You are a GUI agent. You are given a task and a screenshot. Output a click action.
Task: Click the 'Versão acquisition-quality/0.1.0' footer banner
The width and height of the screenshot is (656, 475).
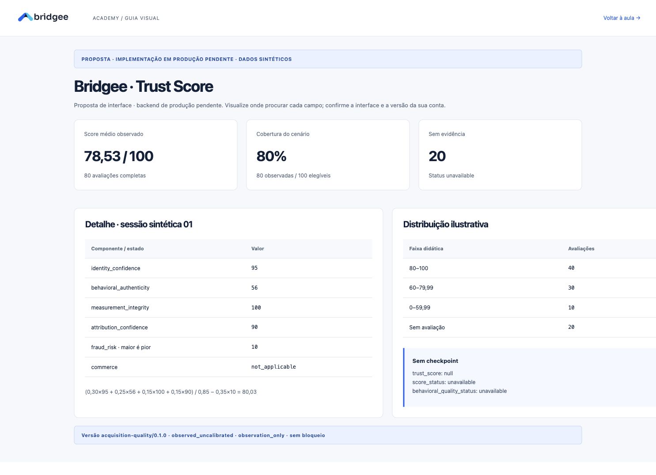coord(328,435)
